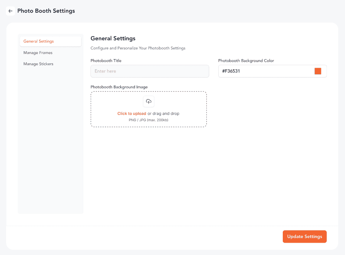Click the PNG / JPG size hint text

(149, 120)
